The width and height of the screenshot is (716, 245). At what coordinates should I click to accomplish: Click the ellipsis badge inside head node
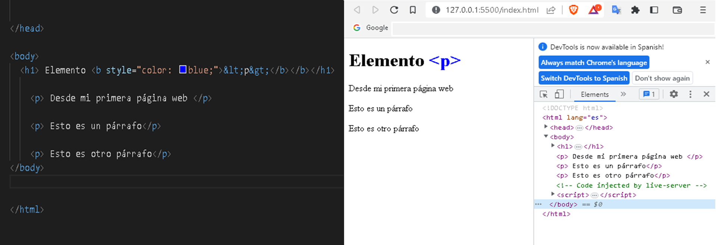pos(579,128)
